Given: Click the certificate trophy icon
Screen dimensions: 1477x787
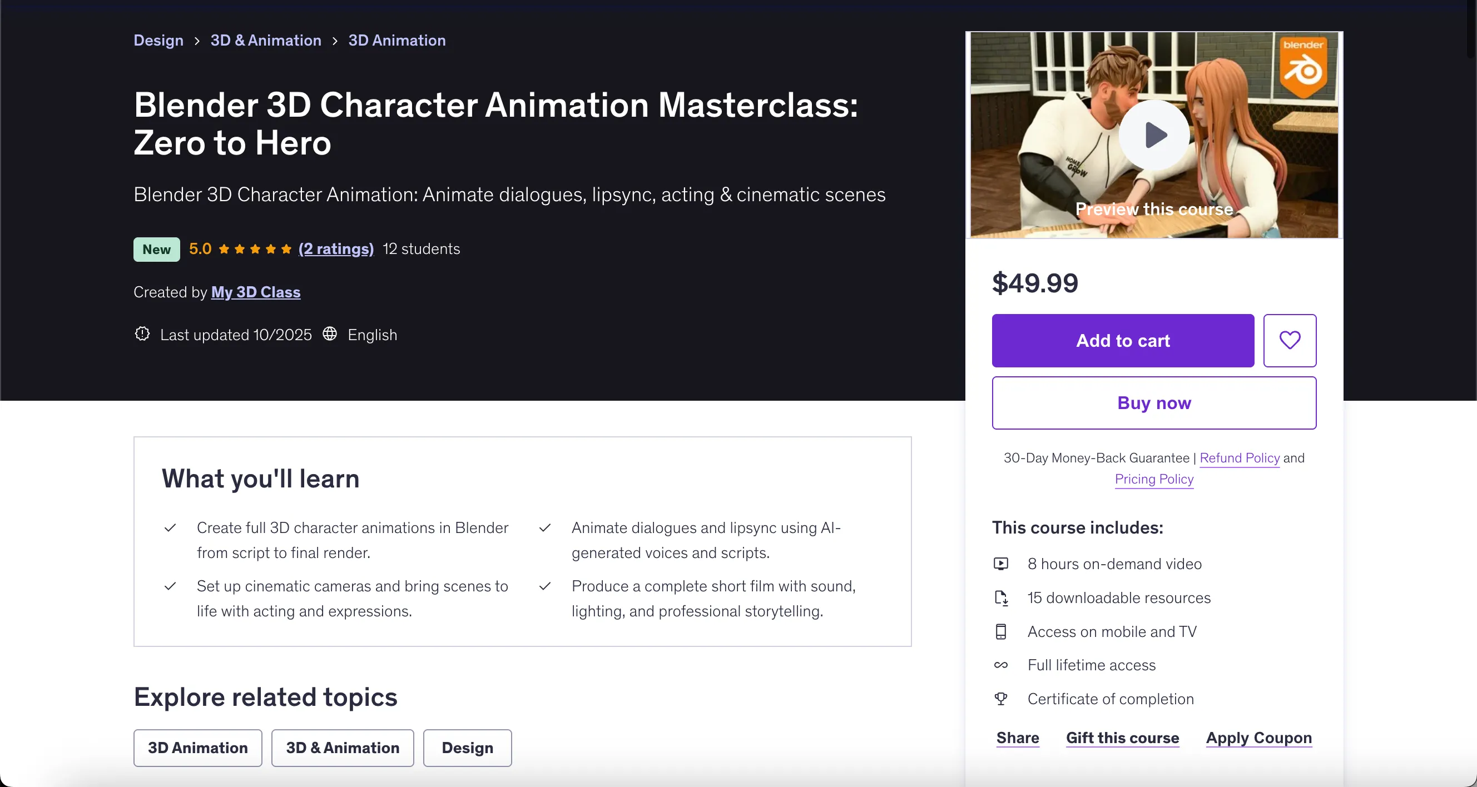Looking at the screenshot, I should pyautogui.click(x=1000, y=699).
